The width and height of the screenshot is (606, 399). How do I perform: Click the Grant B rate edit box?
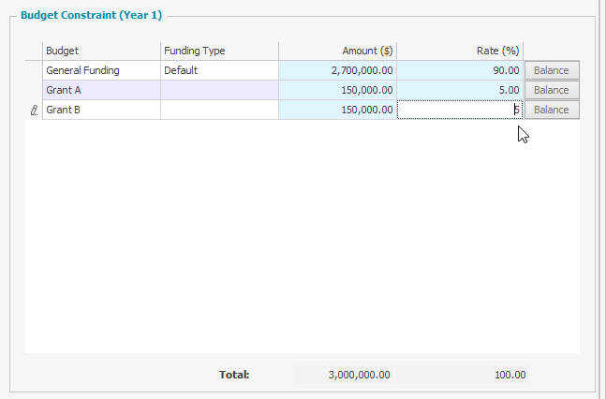(460, 110)
